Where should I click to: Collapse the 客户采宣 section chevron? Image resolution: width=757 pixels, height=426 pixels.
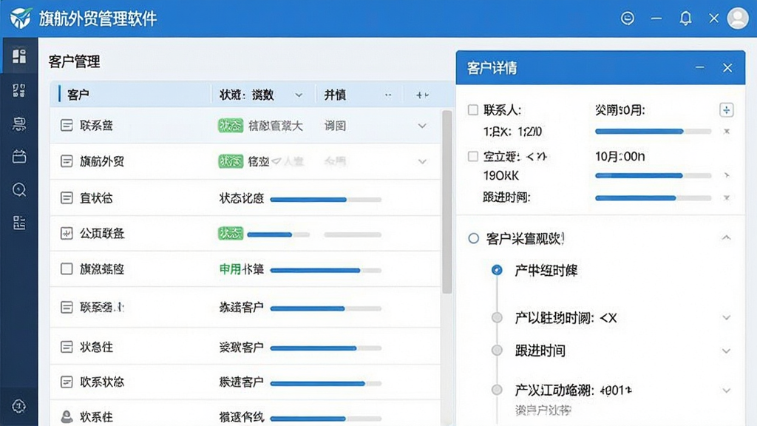point(726,237)
